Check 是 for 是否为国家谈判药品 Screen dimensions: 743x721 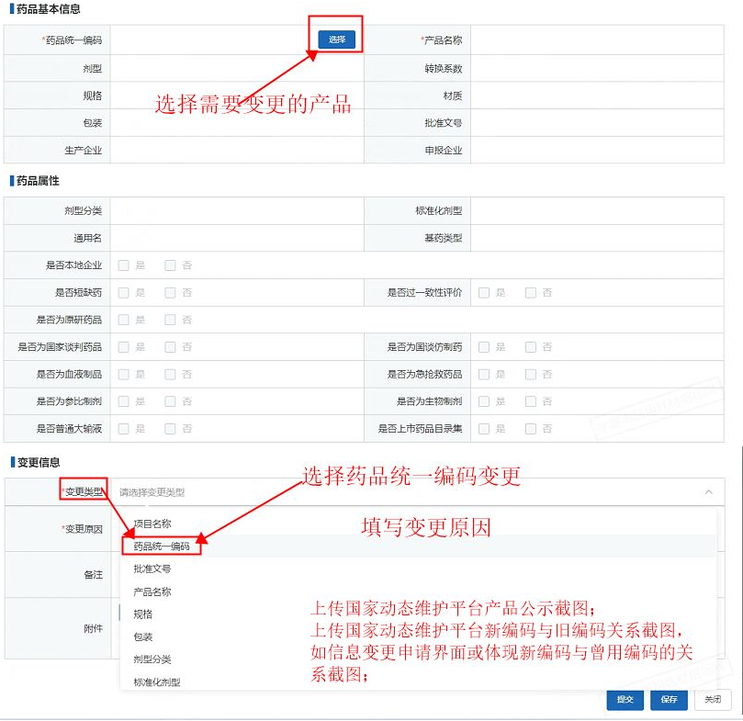(x=123, y=347)
